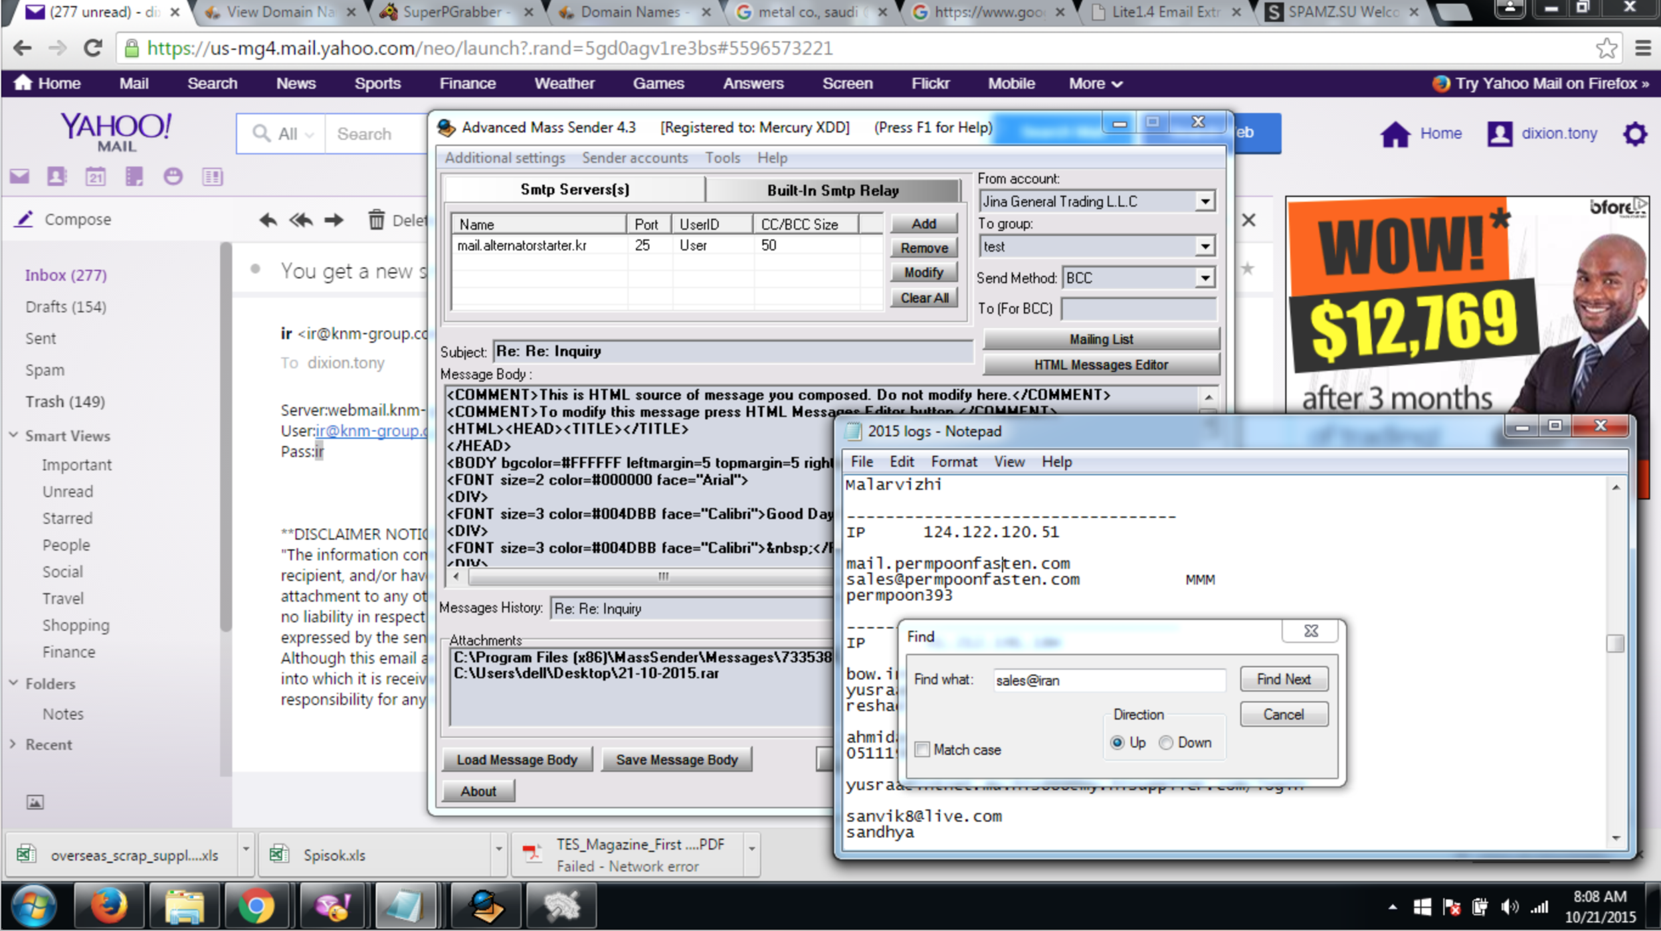The height and width of the screenshot is (931, 1661).
Task: Click the browser reload icon
Action: pos(93,48)
